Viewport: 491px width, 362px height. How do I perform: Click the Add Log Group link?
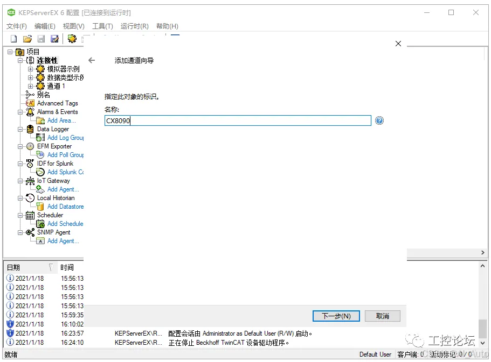(x=65, y=138)
